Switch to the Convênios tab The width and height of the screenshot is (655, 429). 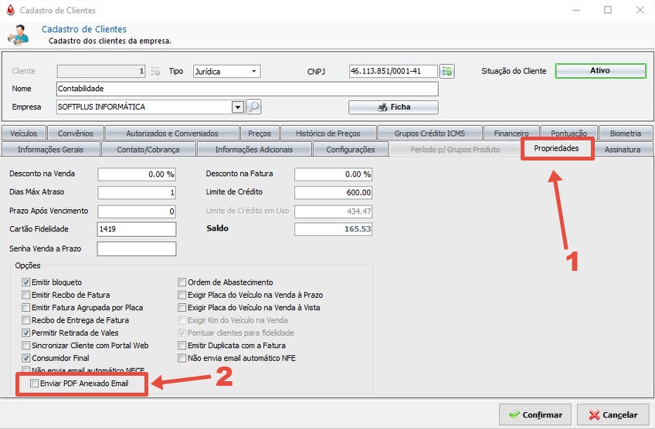point(76,133)
